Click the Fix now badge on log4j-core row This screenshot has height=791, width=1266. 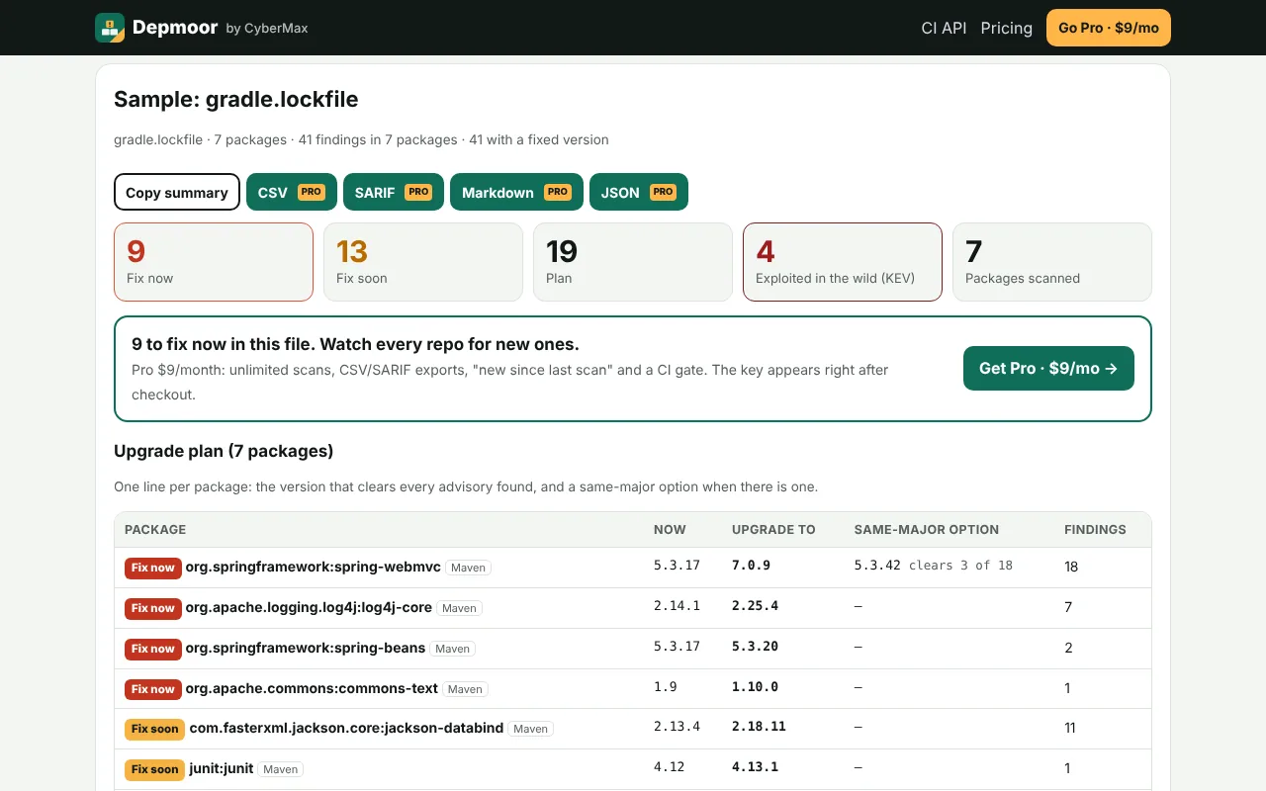click(x=153, y=608)
